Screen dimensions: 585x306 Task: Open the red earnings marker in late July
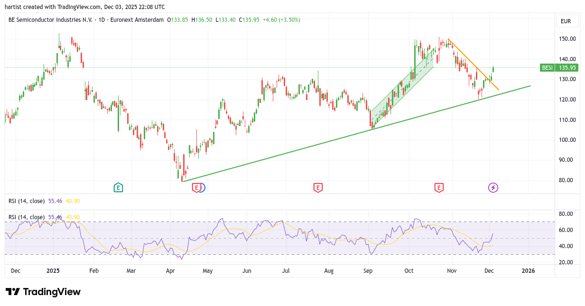point(318,188)
